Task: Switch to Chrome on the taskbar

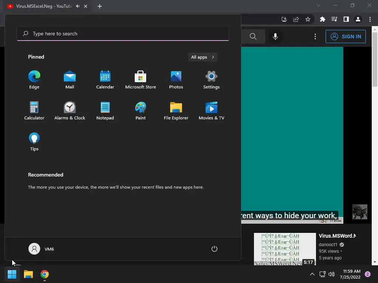Action: click(45, 274)
